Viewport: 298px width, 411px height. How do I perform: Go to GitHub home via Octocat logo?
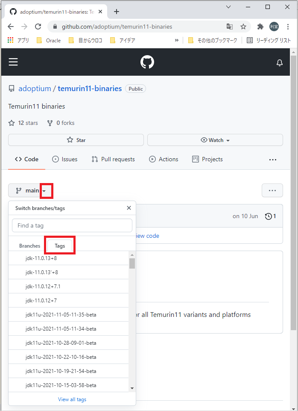[x=147, y=62]
